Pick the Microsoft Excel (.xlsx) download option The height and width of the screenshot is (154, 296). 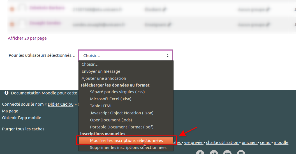pos(110,99)
